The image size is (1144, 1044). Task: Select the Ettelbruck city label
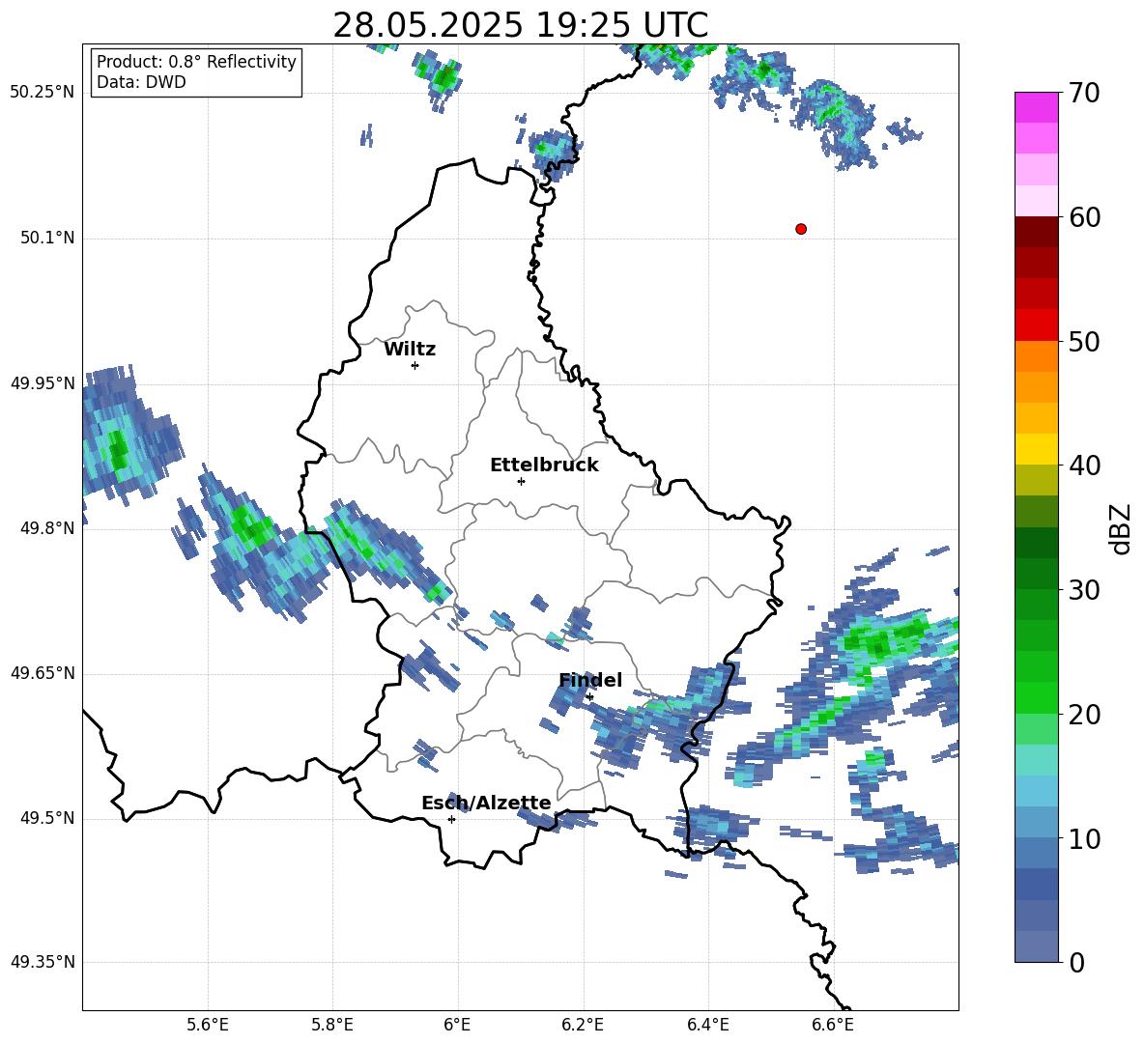coord(544,466)
